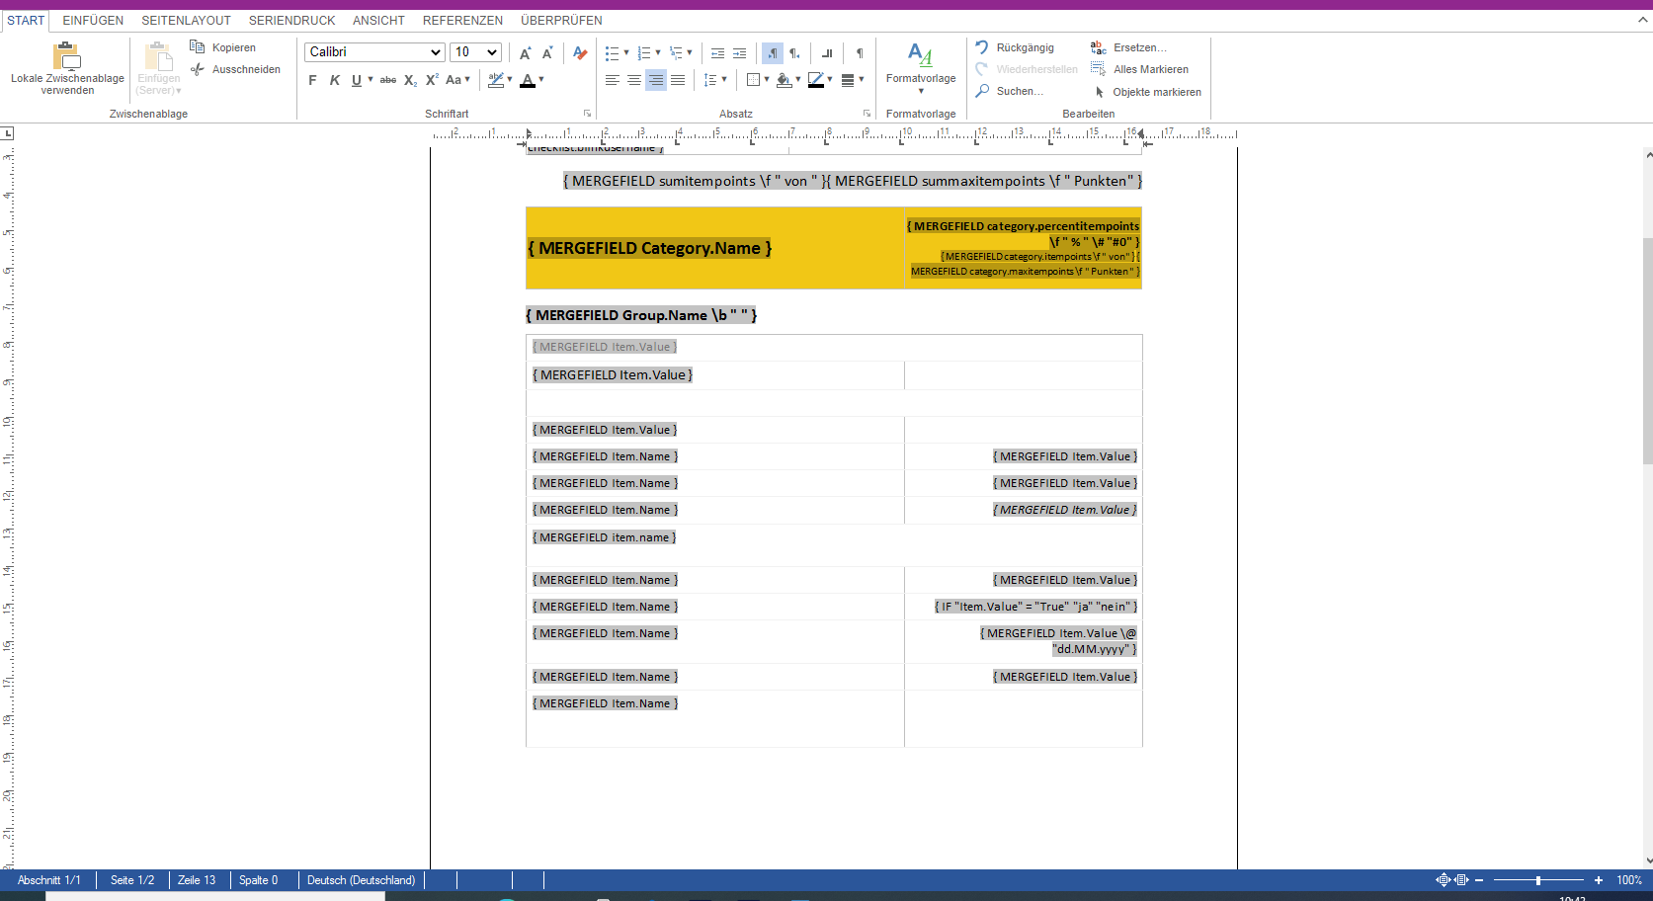
Task: Toggle bold (F) formatting
Action: pos(313,80)
